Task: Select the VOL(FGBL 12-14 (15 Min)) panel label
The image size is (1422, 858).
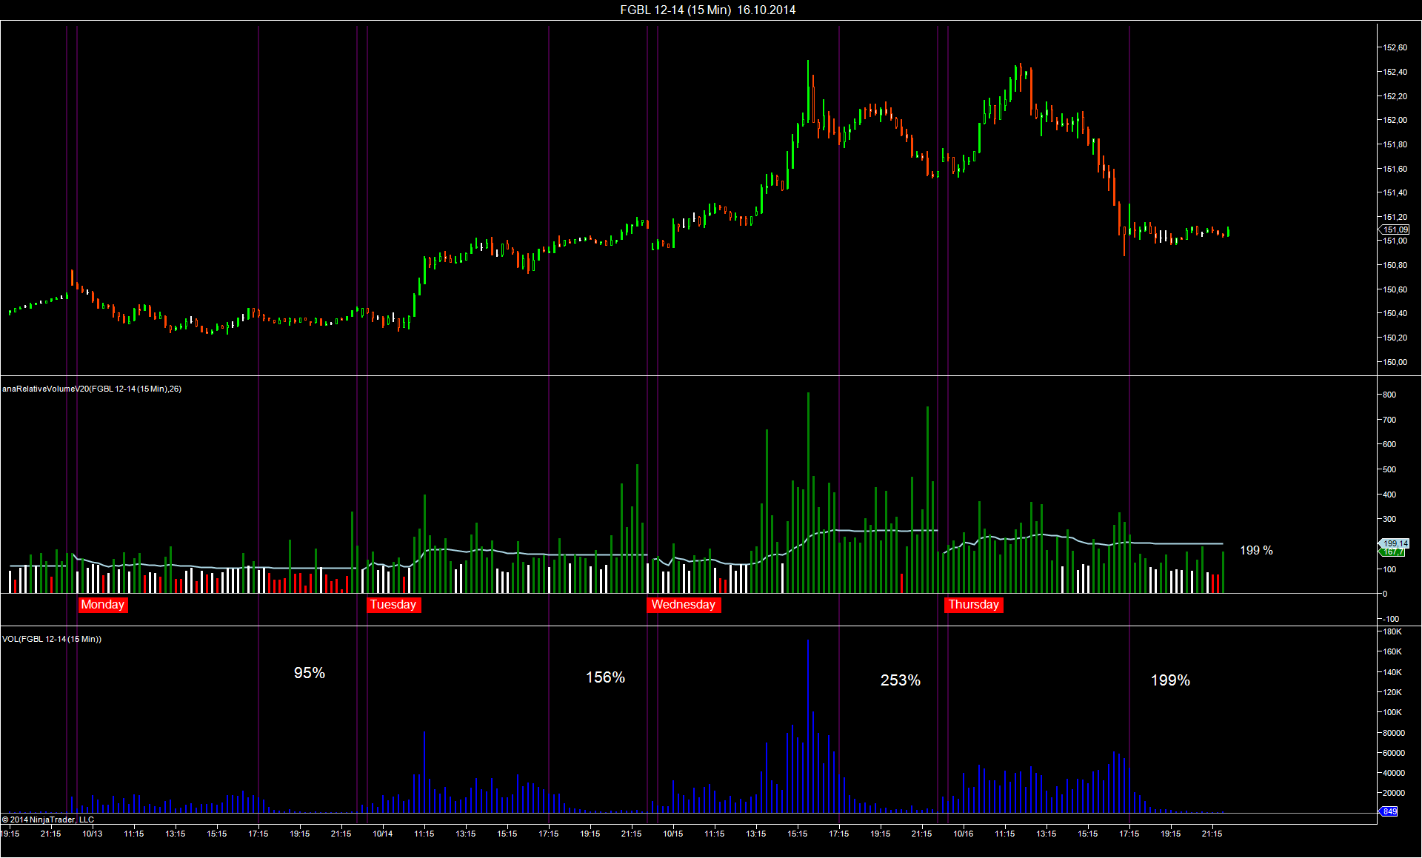Action: (52, 639)
